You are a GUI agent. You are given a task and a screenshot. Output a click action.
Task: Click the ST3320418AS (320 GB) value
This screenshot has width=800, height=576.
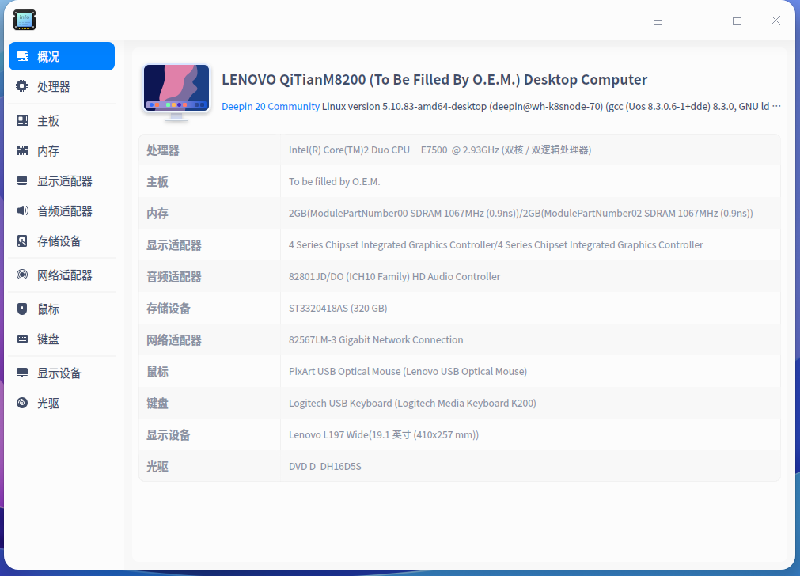[338, 308]
